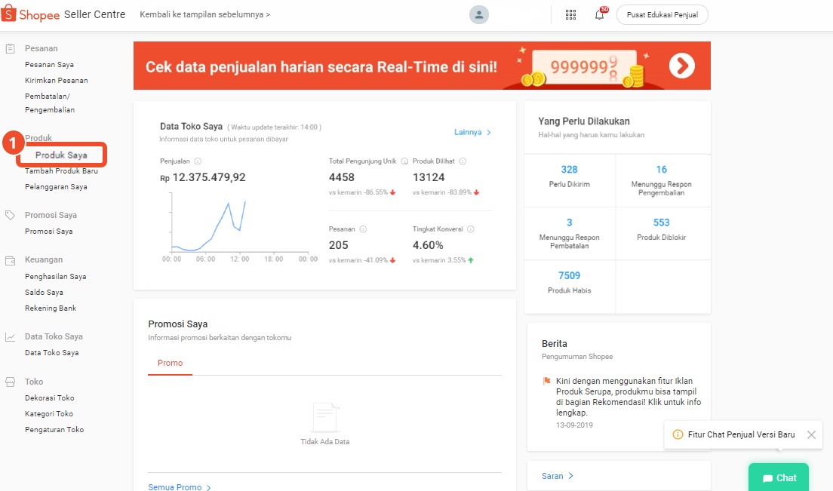Click Kembali ke tampilan sebelumnya link
The height and width of the screenshot is (491, 833).
[204, 15]
